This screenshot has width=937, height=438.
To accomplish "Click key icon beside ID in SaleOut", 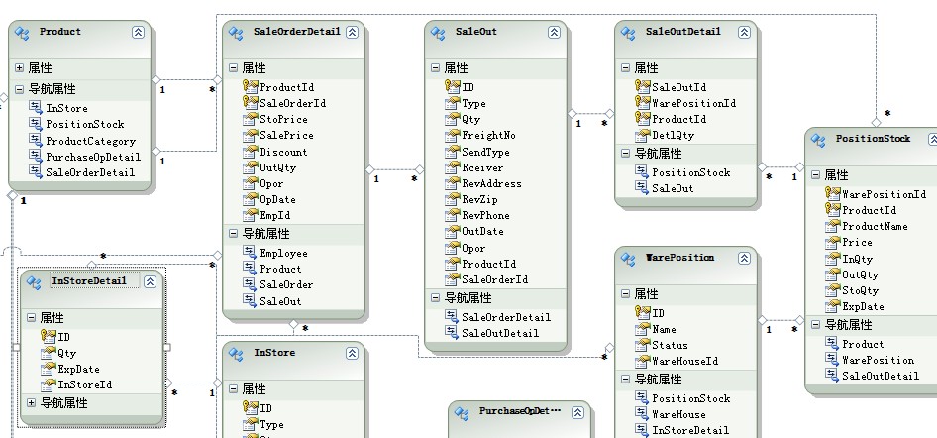I will [x=453, y=86].
